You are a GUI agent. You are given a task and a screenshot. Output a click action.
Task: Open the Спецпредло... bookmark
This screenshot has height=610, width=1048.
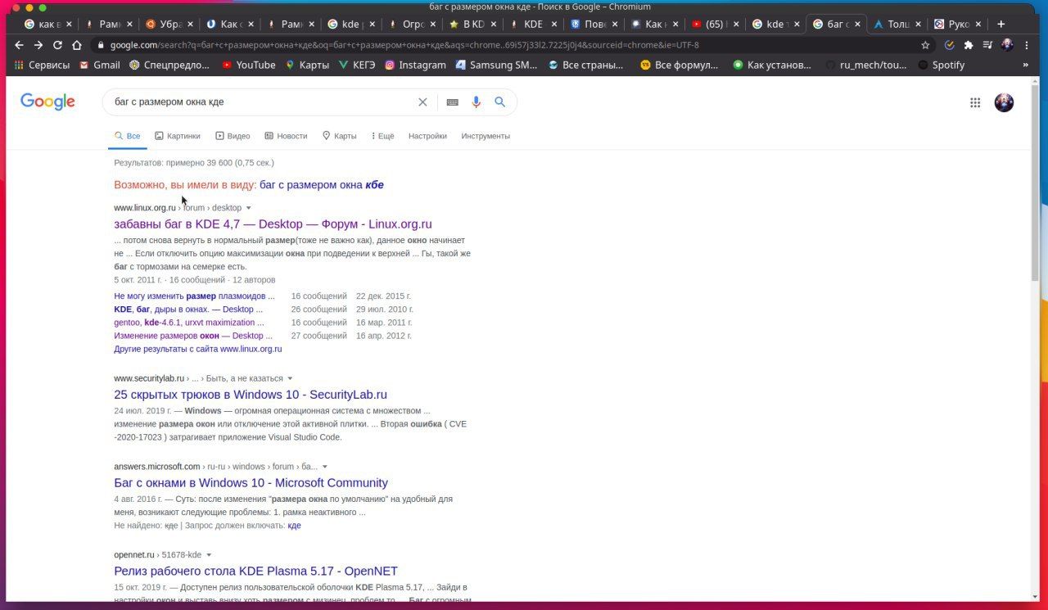[170, 65]
